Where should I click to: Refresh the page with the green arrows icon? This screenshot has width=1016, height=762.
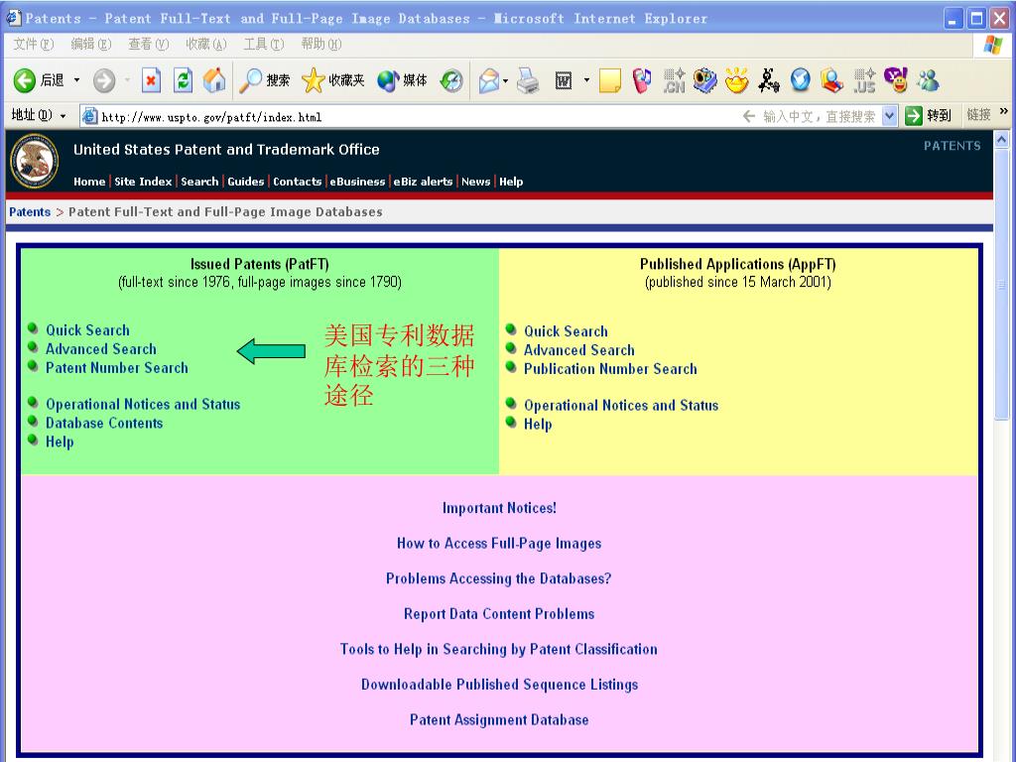pyautogui.click(x=183, y=80)
